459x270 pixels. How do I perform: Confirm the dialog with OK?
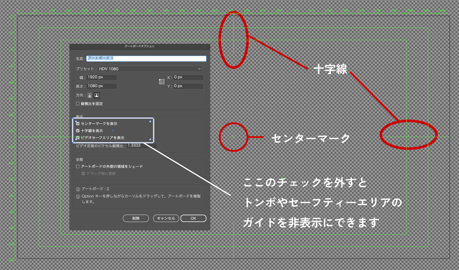click(x=193, y=218)
